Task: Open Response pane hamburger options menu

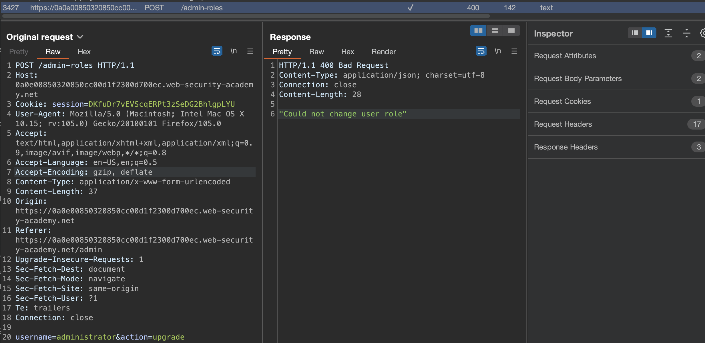Action: (x=514, y=51)
